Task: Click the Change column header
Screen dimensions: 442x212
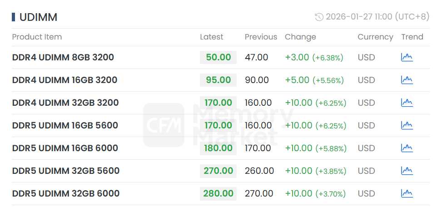Action: [300, 37]
